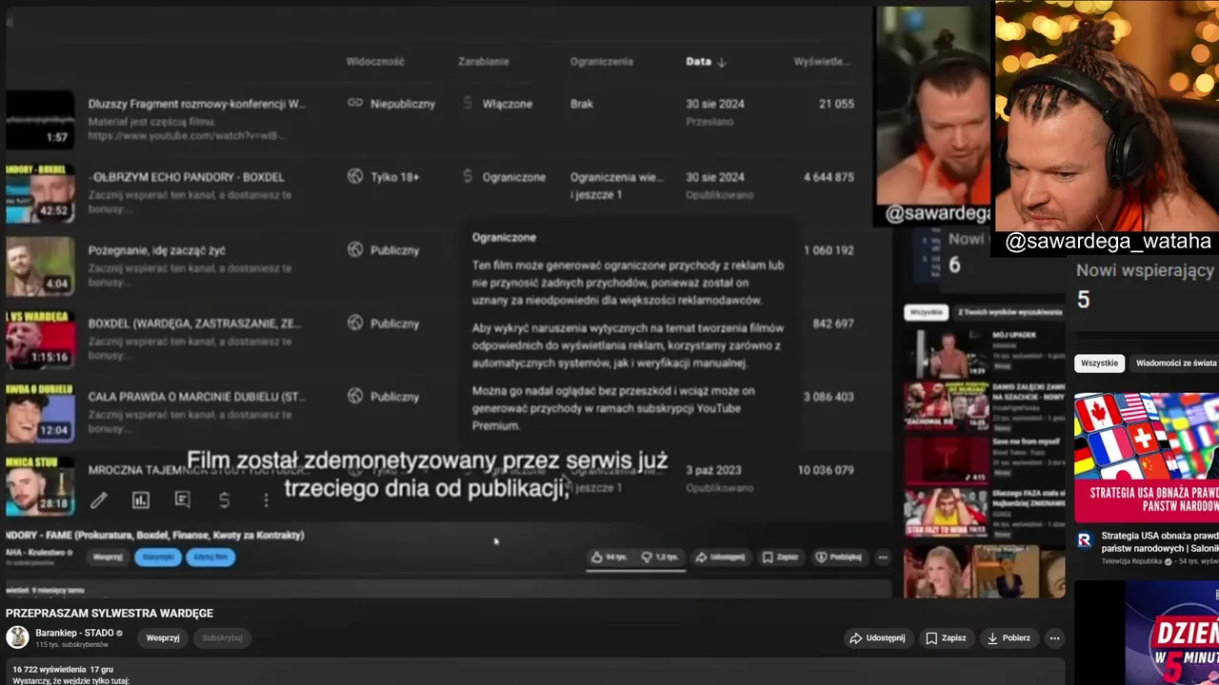Click Strategia USA obnaża prawd video title
Image resolution: width=1219 pixels, height=685 pixels.
point(1160,541)
